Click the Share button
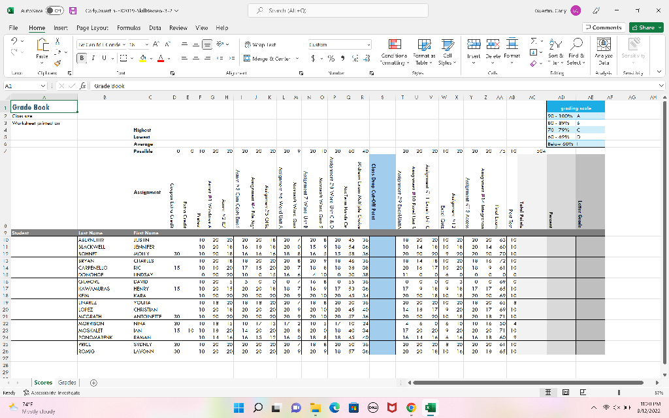The height and width of the screenshot is (418, 669). 643,27
